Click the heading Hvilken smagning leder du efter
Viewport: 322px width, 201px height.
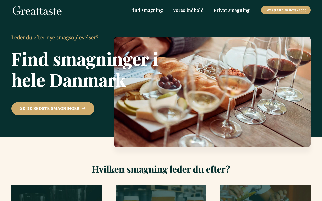[161, 169]
